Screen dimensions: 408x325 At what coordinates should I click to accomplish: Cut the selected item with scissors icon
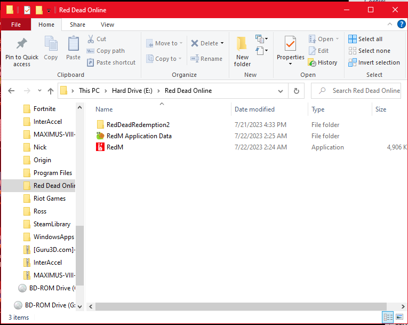pyautogui.click(x=97, y=39)
